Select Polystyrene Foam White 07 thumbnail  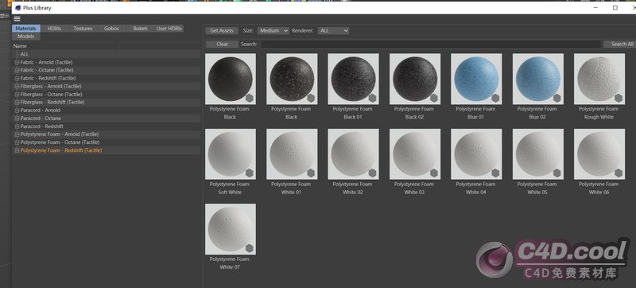coord(231,229)
